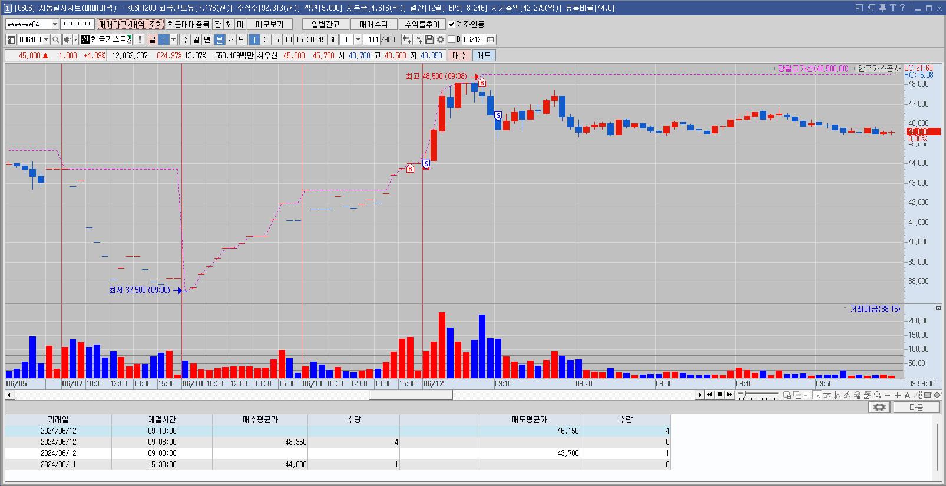Select the 월 monthly period toggle
The width and height of the screenshot is (946, 486).
pos(196,39)
